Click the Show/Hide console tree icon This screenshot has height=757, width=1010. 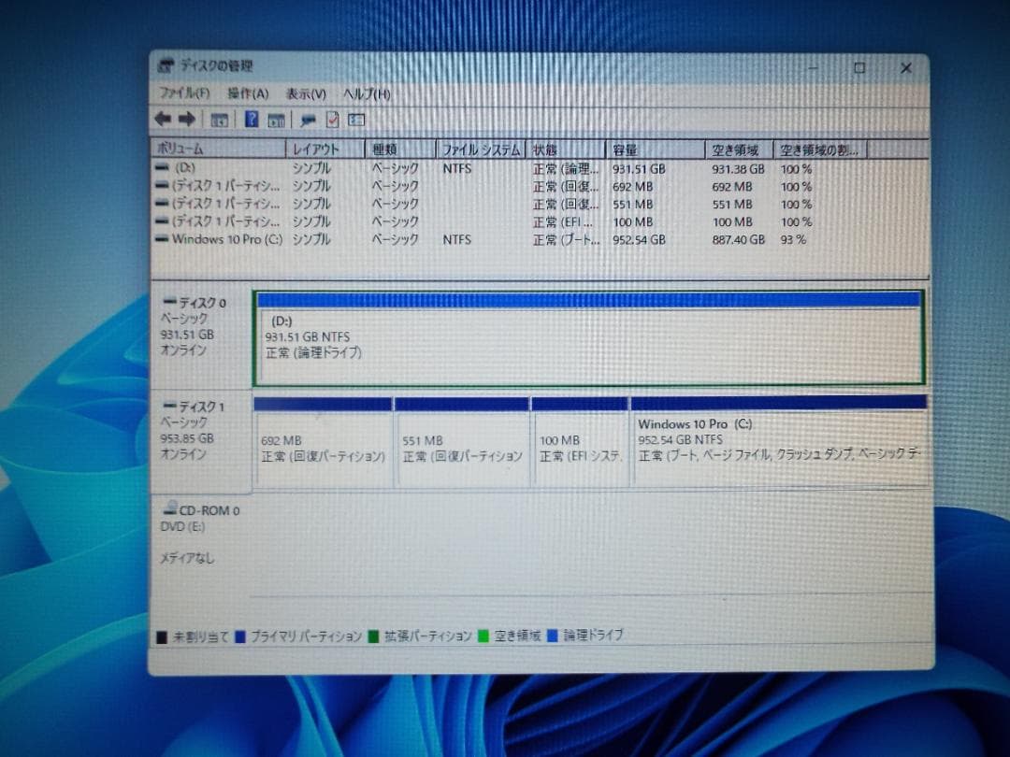coord(219,120)
